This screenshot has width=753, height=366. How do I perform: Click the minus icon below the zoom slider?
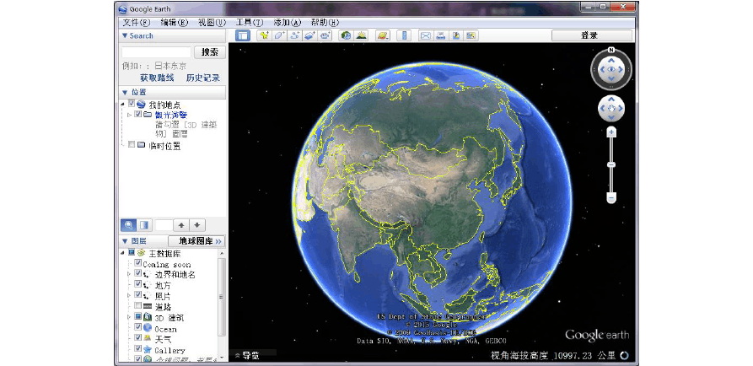click(611, 198)
